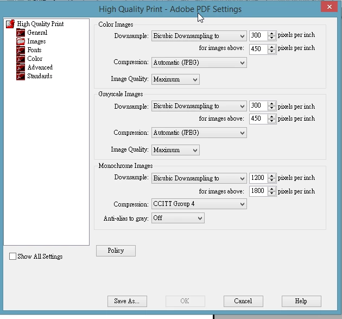
Task: Select General in the settings tree
Action: click(37, 33)
